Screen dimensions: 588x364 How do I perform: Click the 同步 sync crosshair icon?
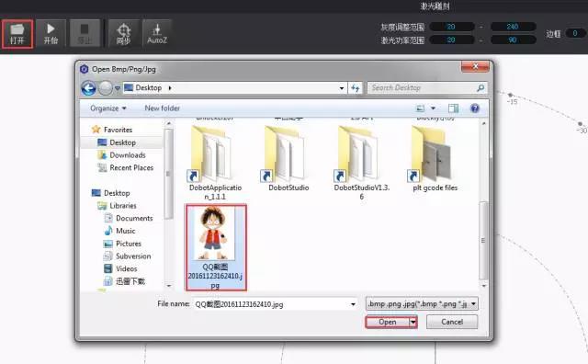[x=123, y=34]
